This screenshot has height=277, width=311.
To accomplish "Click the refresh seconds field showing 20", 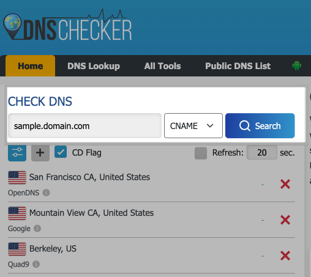I will 262,152.
